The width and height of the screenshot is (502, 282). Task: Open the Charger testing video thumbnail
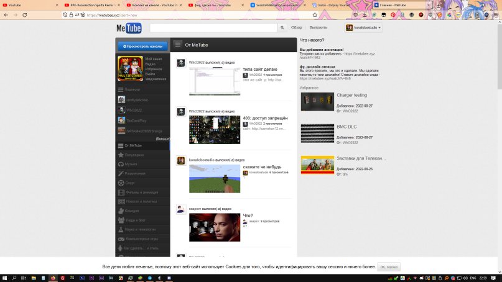317,102
